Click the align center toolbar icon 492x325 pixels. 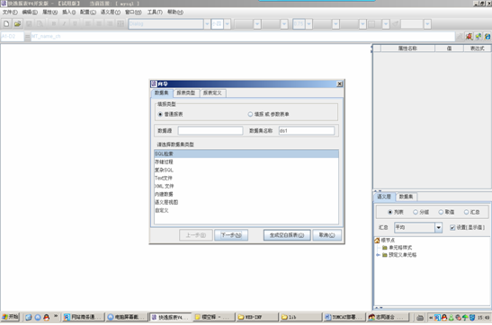tap(99, 24)
